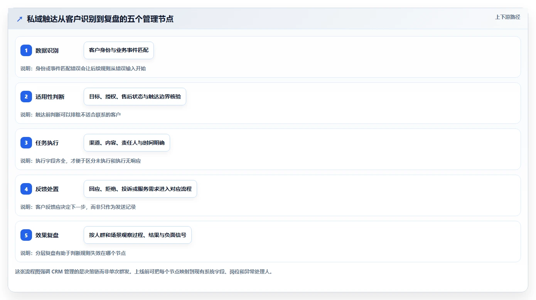Click the step number 1 badge

pos(26,50)
